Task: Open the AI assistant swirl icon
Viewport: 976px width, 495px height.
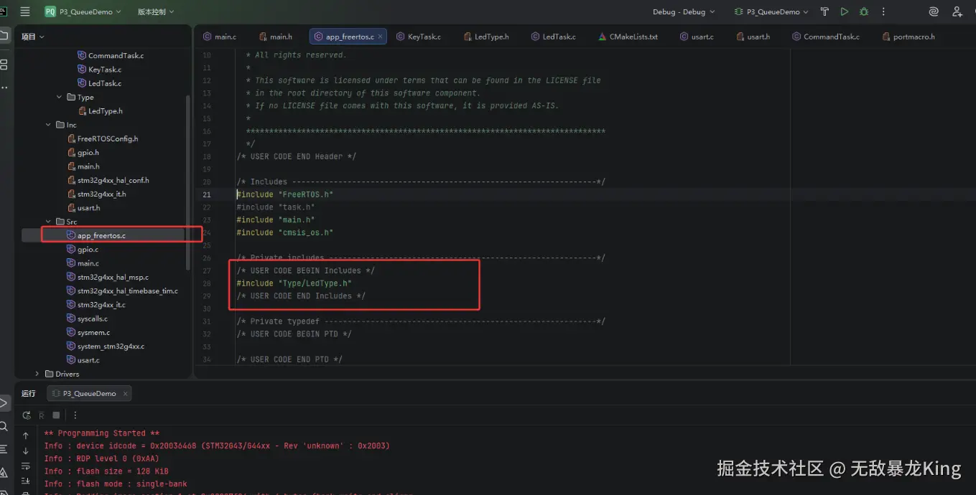Action: pyautogui.click(x=934, y=11)
